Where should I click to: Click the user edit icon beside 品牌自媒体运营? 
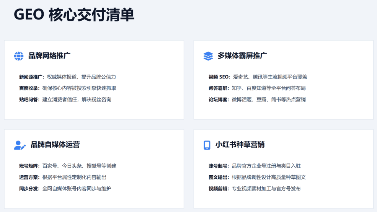coord(20,145)
